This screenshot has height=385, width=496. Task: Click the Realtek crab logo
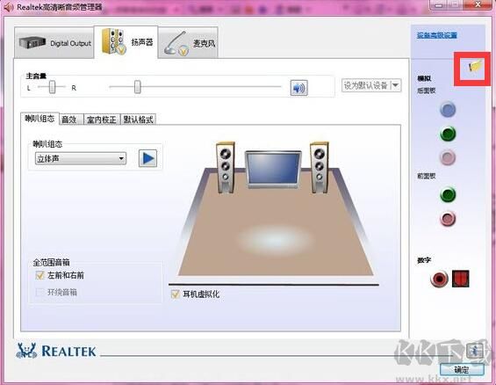[x=26, y=351]
